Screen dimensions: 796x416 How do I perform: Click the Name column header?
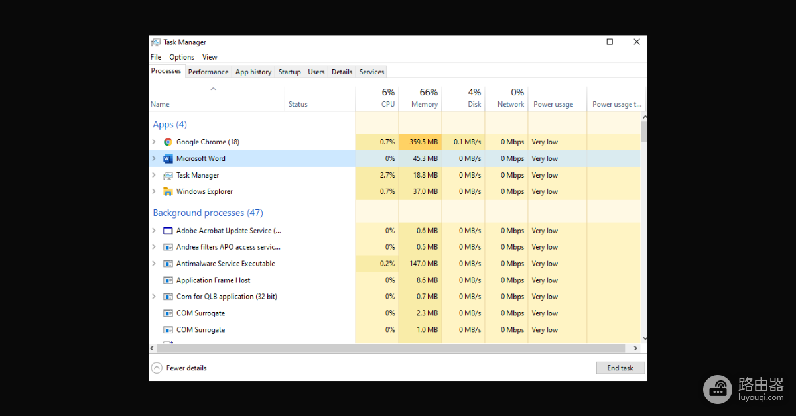click(x=217, y=98)
